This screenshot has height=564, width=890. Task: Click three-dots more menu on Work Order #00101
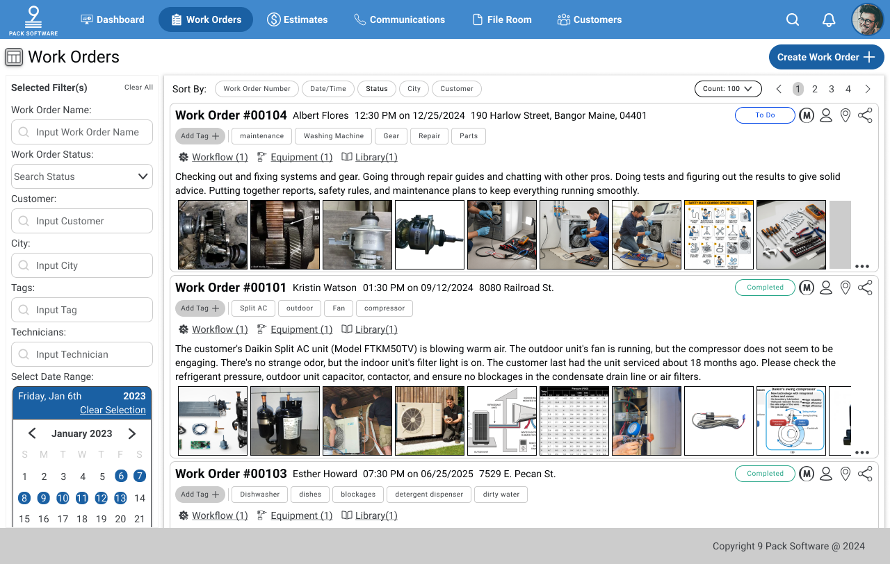[862, 452]
